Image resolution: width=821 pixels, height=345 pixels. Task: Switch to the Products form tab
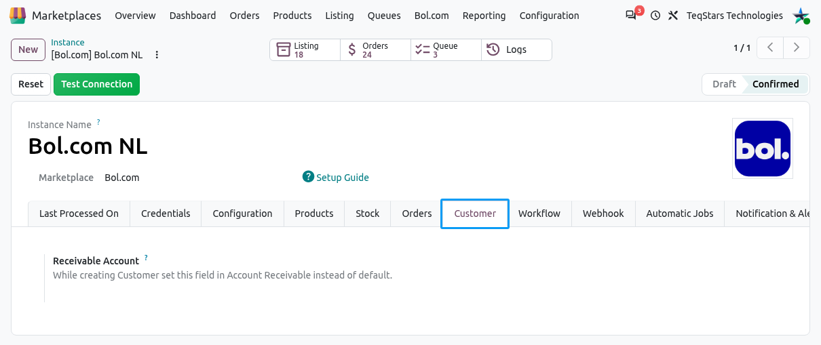[314, 214]
